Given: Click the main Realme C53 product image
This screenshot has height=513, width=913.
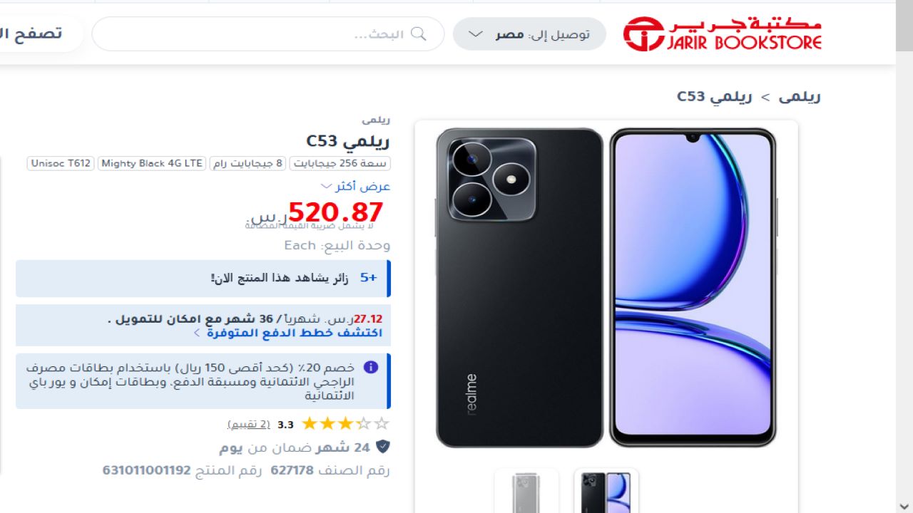Looking at the screenshot, I should (606, 288).
